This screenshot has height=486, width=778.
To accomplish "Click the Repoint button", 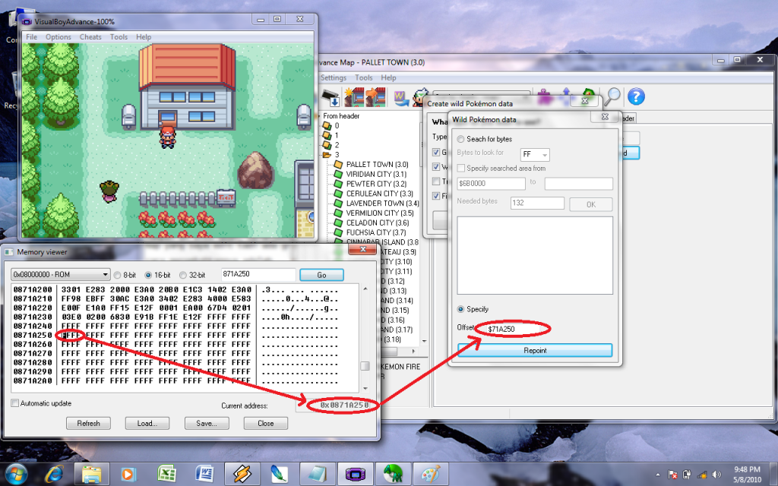I will coord(535,351).
